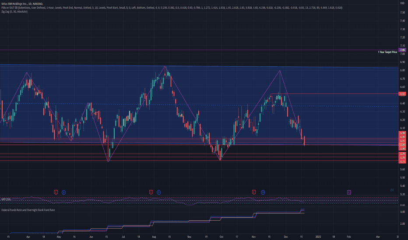Image resolution: width=408 pixels, height=240 pixels.
Task: Click the Jun label on time axis
Action: [x=91, y=237]
